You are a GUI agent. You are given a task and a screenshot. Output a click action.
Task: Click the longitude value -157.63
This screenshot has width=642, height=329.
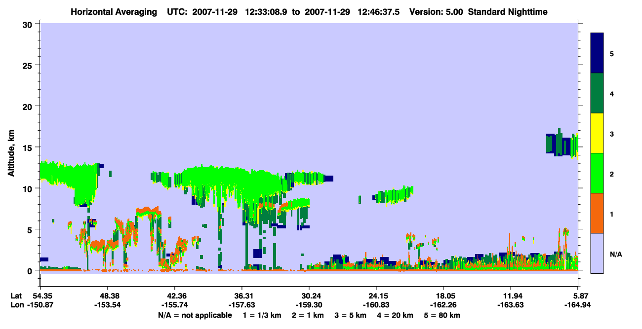pos(241,305)
